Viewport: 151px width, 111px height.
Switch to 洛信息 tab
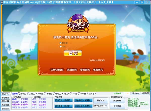[x=15, y=94]
